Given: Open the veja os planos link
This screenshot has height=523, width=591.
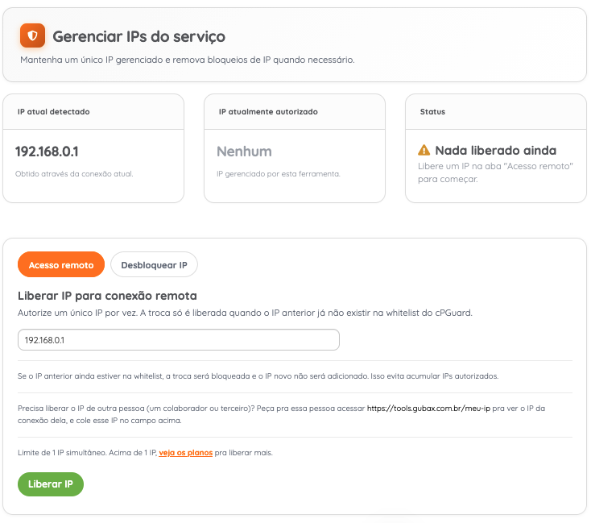Looking at the screenshot, I should coord(186,452).
